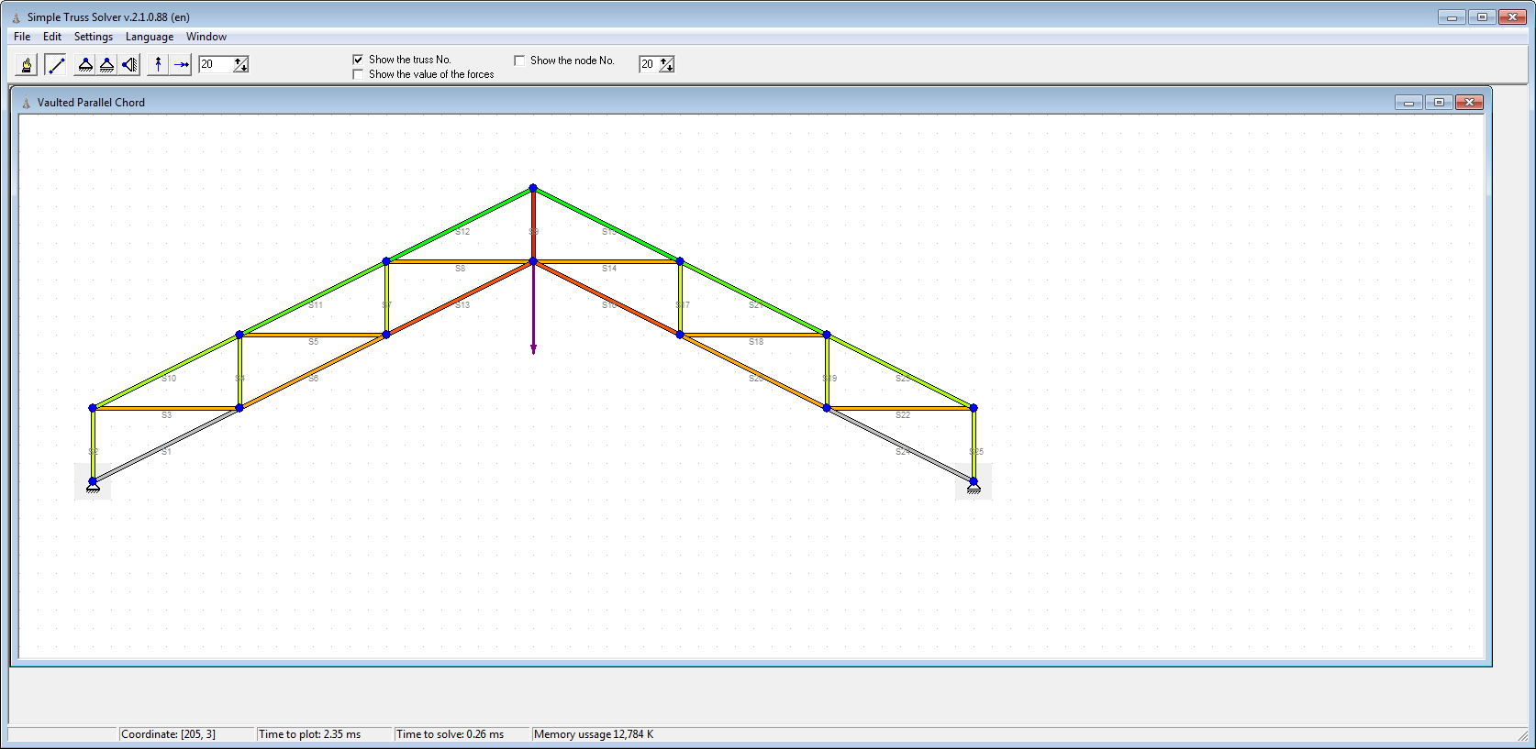Choose the pinned support tool

click(85, 64)
